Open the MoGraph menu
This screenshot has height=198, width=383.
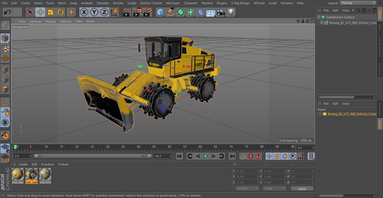pos(173,3)
